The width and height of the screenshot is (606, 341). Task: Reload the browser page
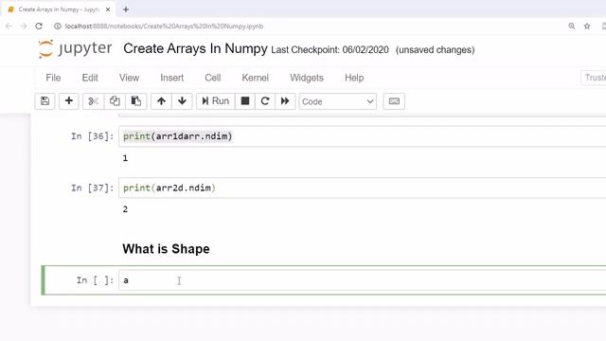pyautogui.click(x=39, y=27)
